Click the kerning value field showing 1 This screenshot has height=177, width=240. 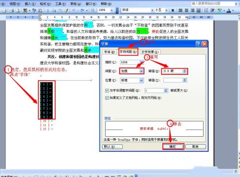[154, 91]
